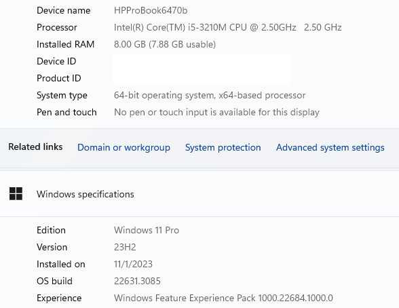The width and height of the screenshot is (399, 308).
Task: Click the OS build label
Action: coord(54,281)
